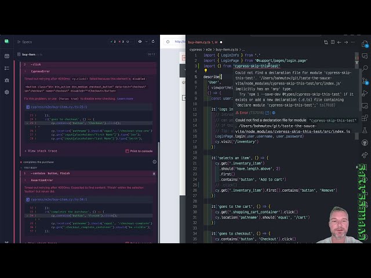371x278 pixels.
Task: Open the Cypress Specs sidebar icon
Action: click(x=7, y=56)
